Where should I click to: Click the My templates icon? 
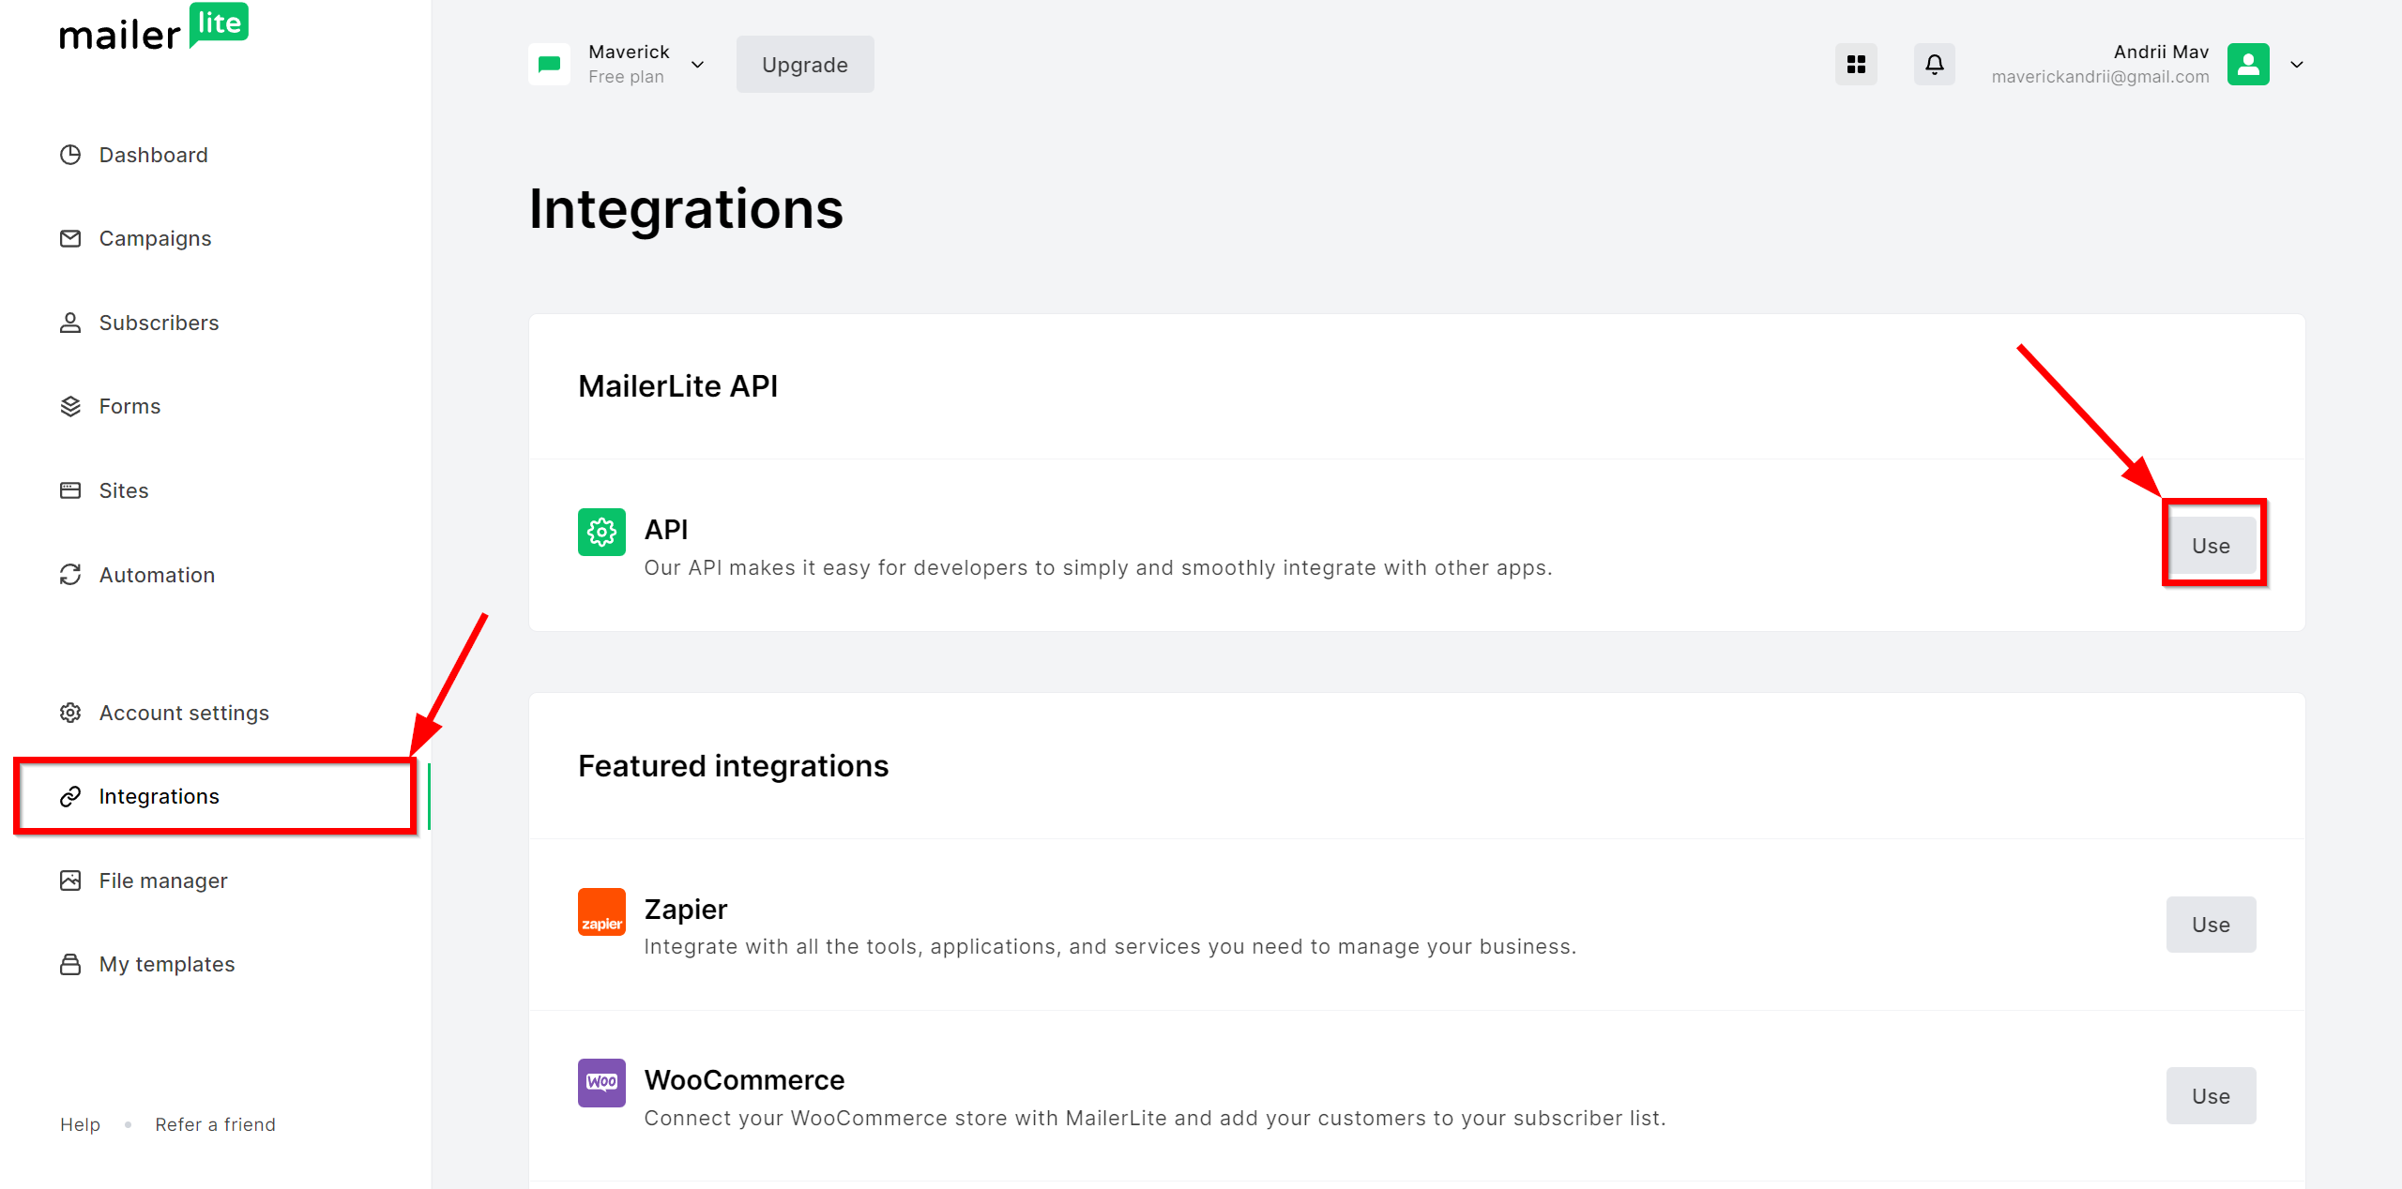pyautogui.click(x=70, y=964)
